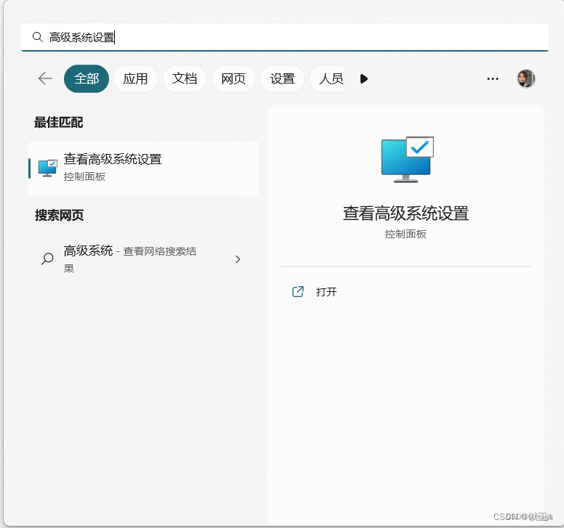
Task: Select the 全部 filter tab
Action: (86, 78)
